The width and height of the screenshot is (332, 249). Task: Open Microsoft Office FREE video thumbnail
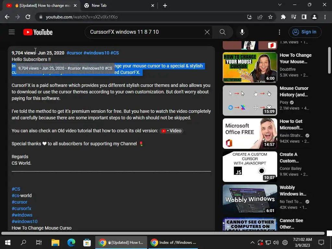tap(250, 133)
